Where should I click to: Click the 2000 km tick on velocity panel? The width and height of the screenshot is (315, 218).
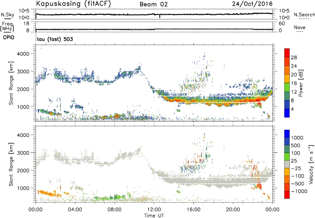tap(24, 170)
